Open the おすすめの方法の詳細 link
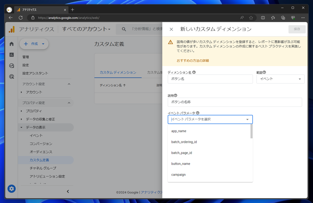Image resolution: width=313 pixels, height=203 pixels. pyautogui.click(x=193, y=60)
